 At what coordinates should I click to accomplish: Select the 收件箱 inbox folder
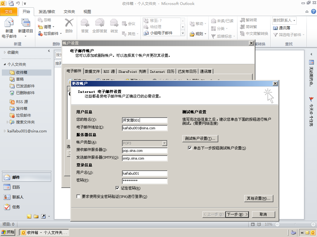pyautogui.click(x=27, y=72)
